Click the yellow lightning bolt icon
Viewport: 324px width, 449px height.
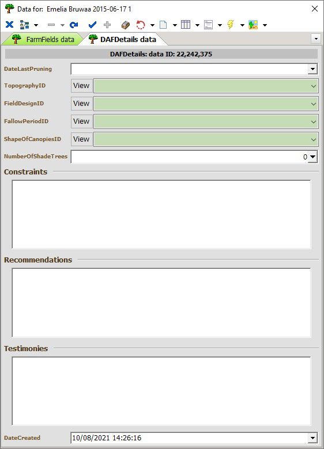(231, 25)
